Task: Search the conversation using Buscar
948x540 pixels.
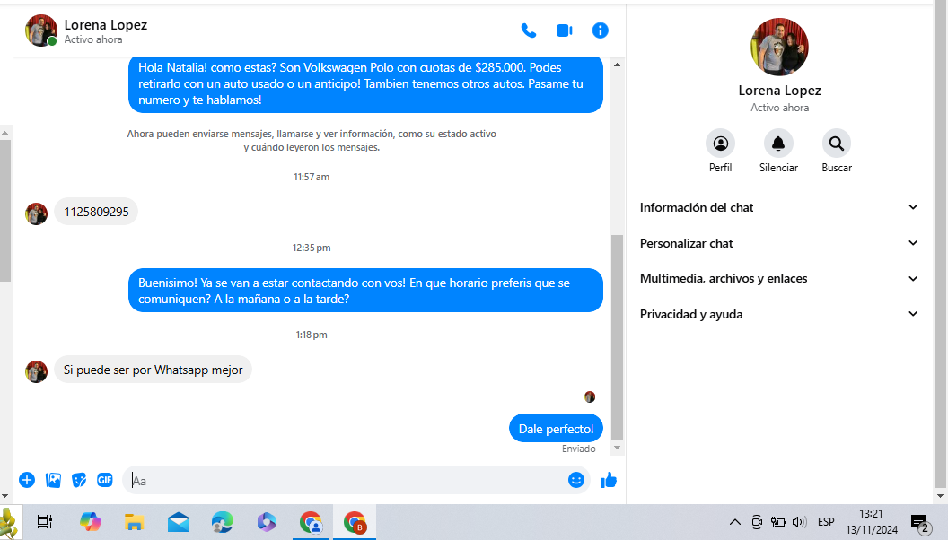Action: (x=837, y=151)
